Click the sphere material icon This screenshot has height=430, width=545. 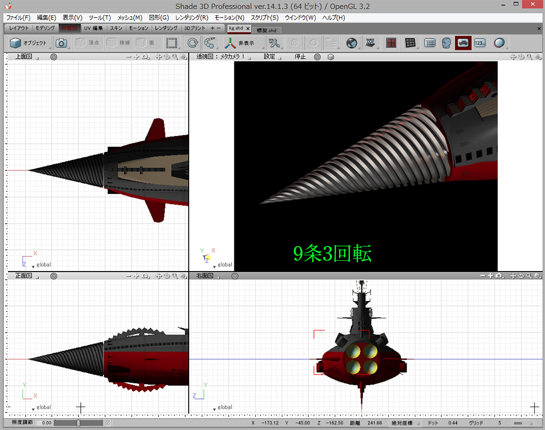[499, 43]
